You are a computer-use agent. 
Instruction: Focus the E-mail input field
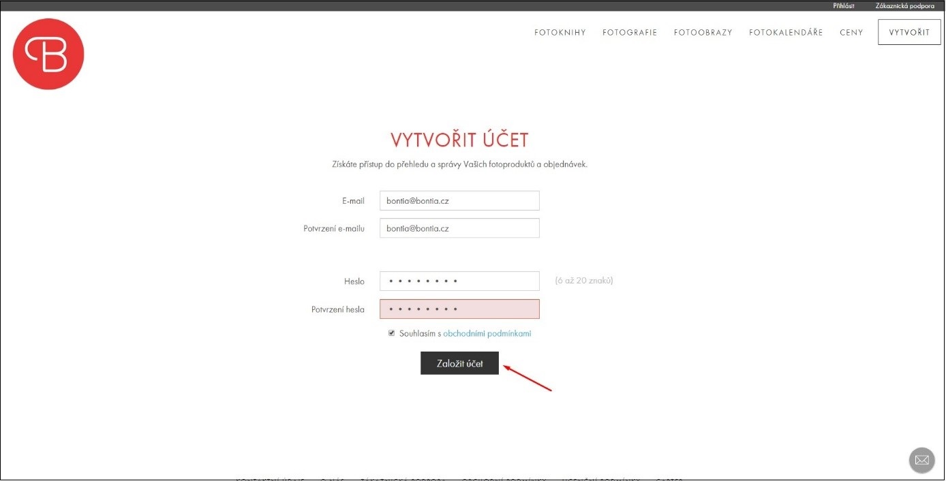(x=459, y=201)
